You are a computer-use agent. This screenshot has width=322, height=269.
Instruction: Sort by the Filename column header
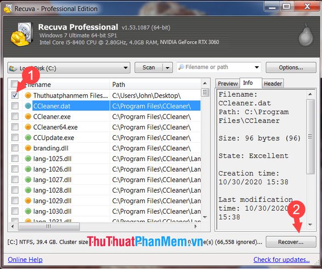(x=66, y=84)
